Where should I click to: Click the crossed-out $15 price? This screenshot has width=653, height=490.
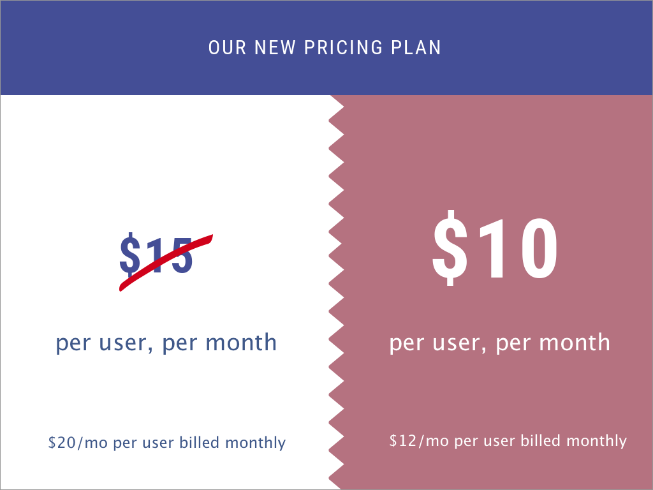pyautogui.click(x=157, y=256)
